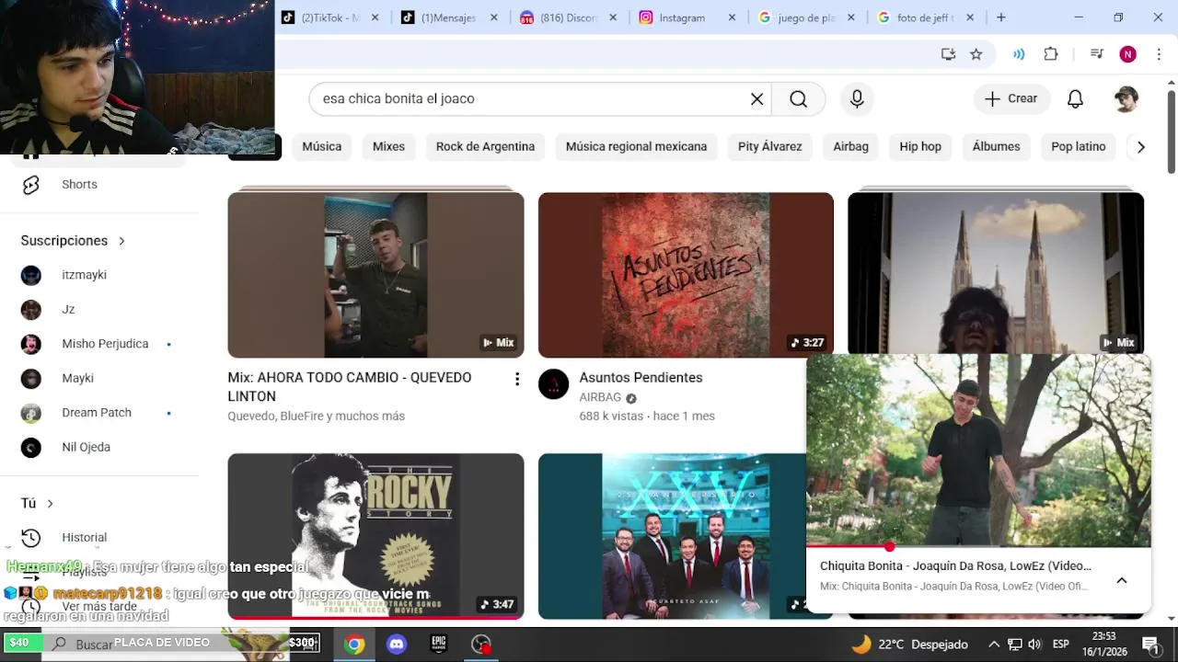Switch to the foto de jeff tab
The image size is (1178, 662).
point(927,17)
